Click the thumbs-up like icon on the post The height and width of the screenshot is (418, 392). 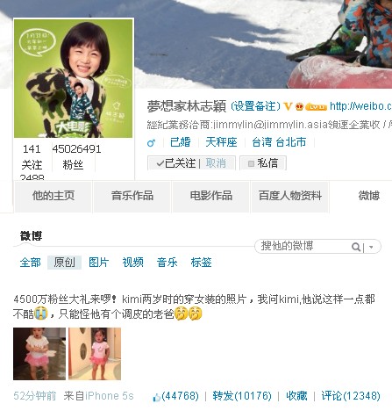pyautogui.click(x=156, y=397)
